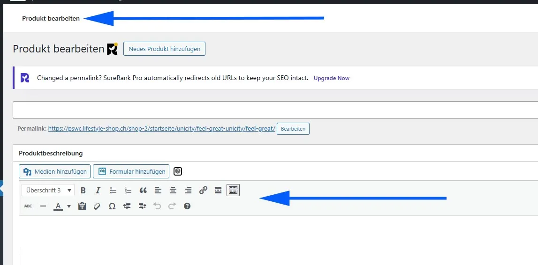The width and height of the screenshot is (538, 265).
Task: Redo the last editor action
Action: point(172,206)
